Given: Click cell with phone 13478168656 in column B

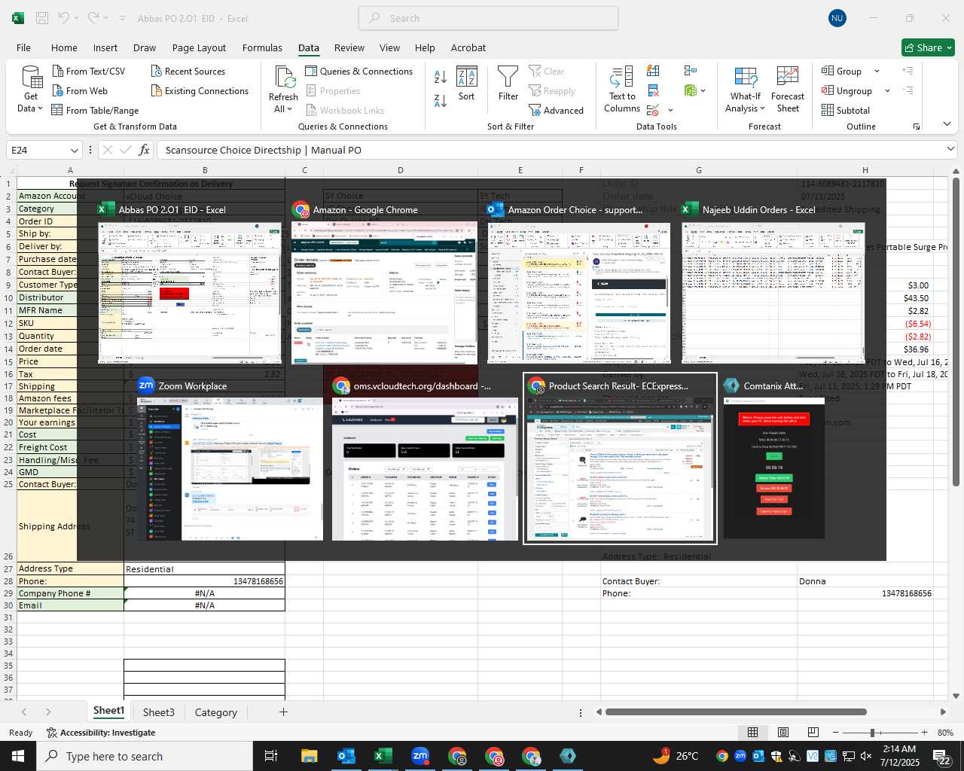Looking at the screenshot, I should [204, 581].
